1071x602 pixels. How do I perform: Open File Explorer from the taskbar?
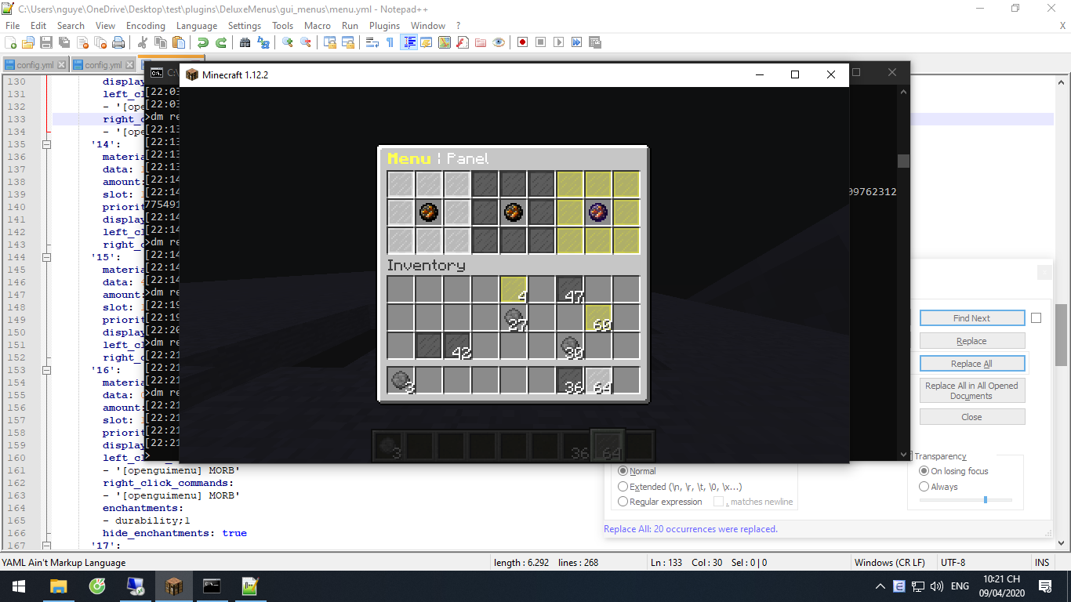coord(59,586)
